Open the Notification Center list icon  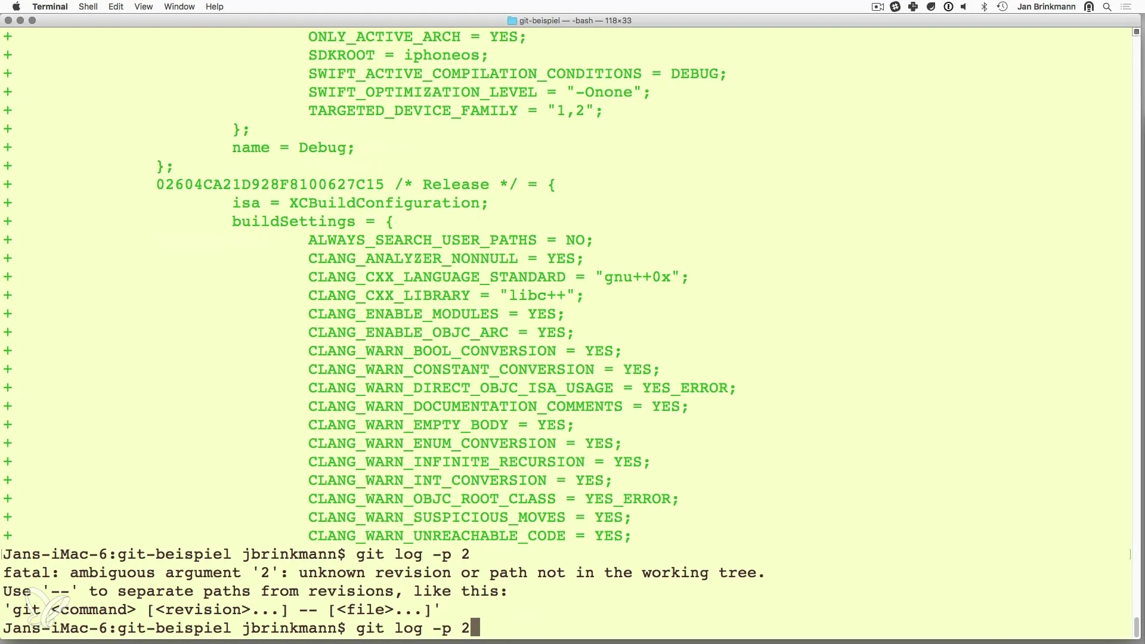(x=1126, y=7)
